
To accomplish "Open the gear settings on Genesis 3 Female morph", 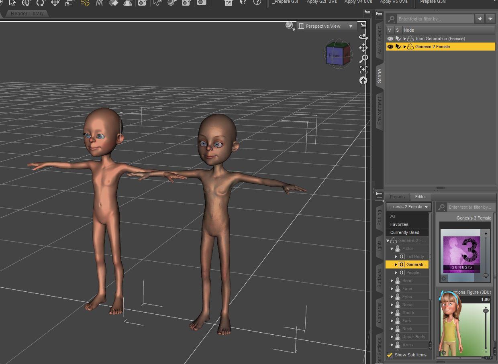I will pos(444,278).
